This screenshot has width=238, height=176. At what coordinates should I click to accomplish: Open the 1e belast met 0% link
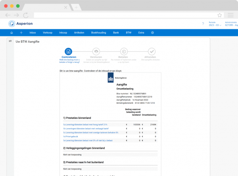coord(88,140)
